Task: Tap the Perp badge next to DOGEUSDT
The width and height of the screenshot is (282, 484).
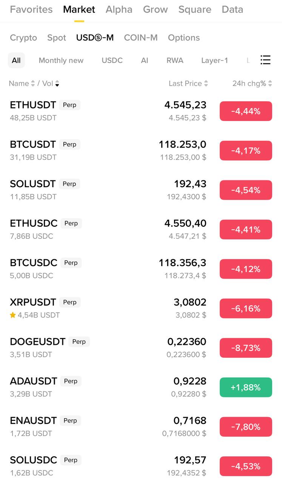Action: click(x=79, y=342)
